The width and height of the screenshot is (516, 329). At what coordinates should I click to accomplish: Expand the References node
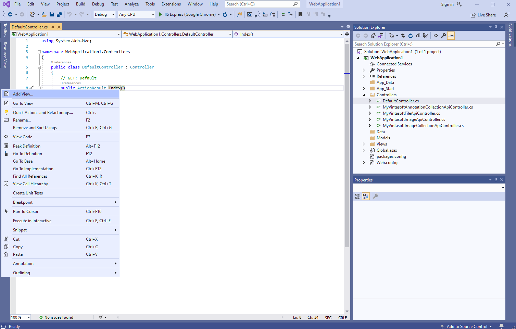[x=364, y=76]
